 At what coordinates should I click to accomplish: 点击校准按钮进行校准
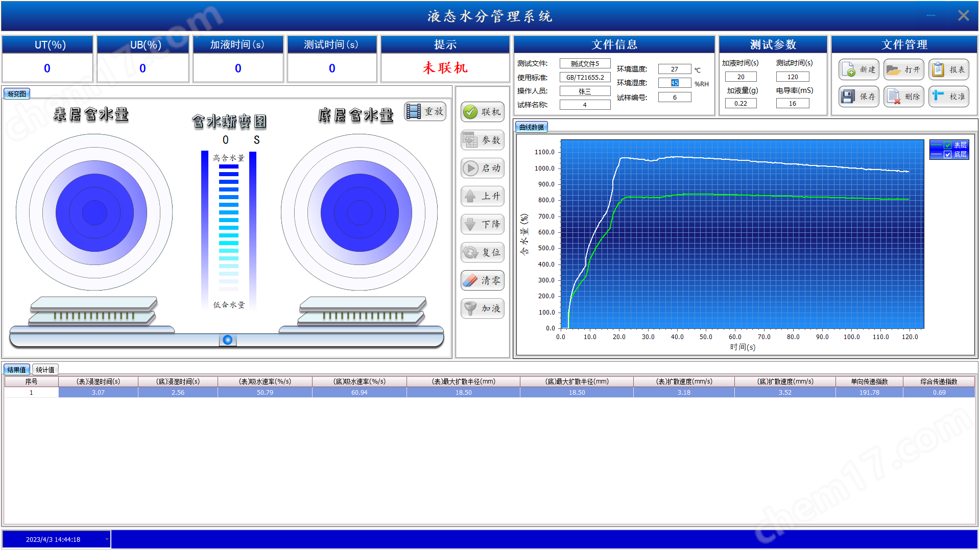[x=948, y=96]
